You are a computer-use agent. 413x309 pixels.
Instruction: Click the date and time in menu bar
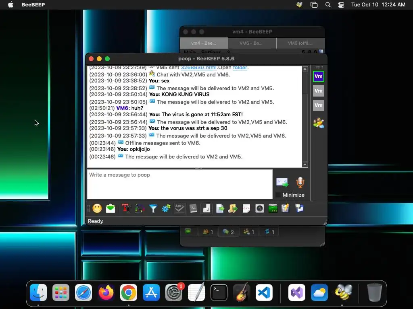click(x=378, y=5)
